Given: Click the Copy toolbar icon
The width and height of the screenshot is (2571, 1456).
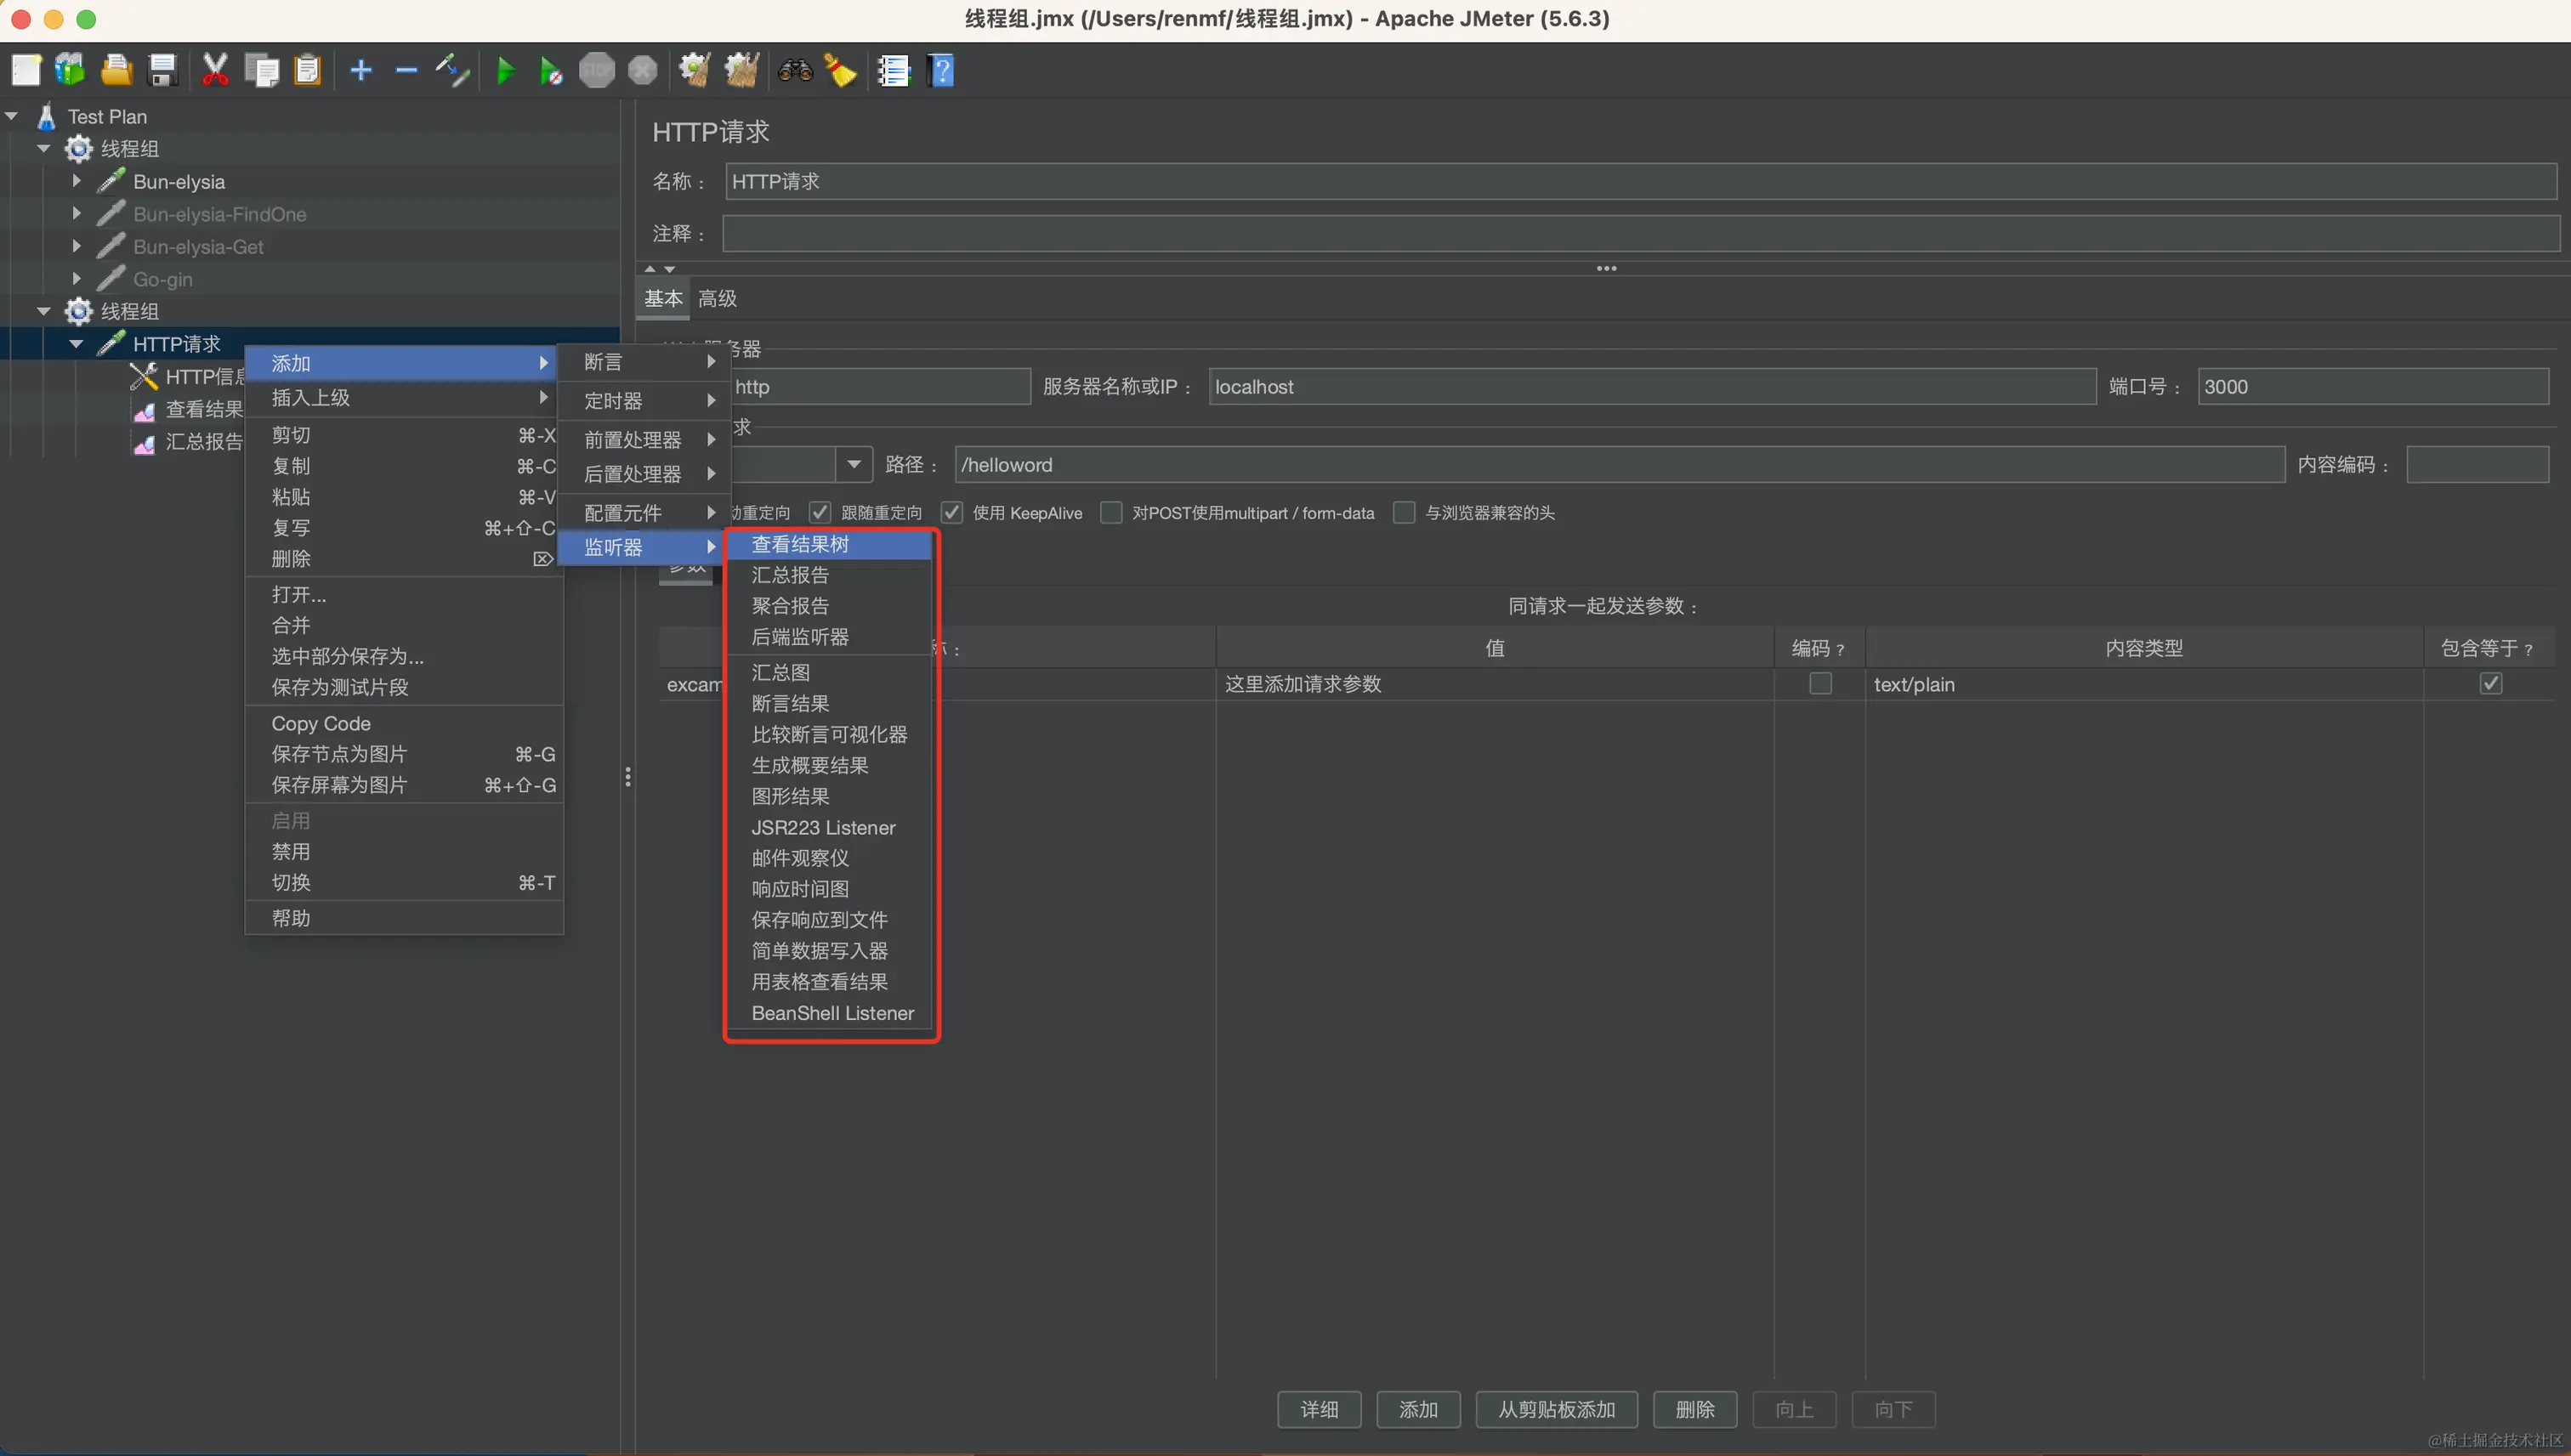Looking at the screenshot, I should click(262, 70).
